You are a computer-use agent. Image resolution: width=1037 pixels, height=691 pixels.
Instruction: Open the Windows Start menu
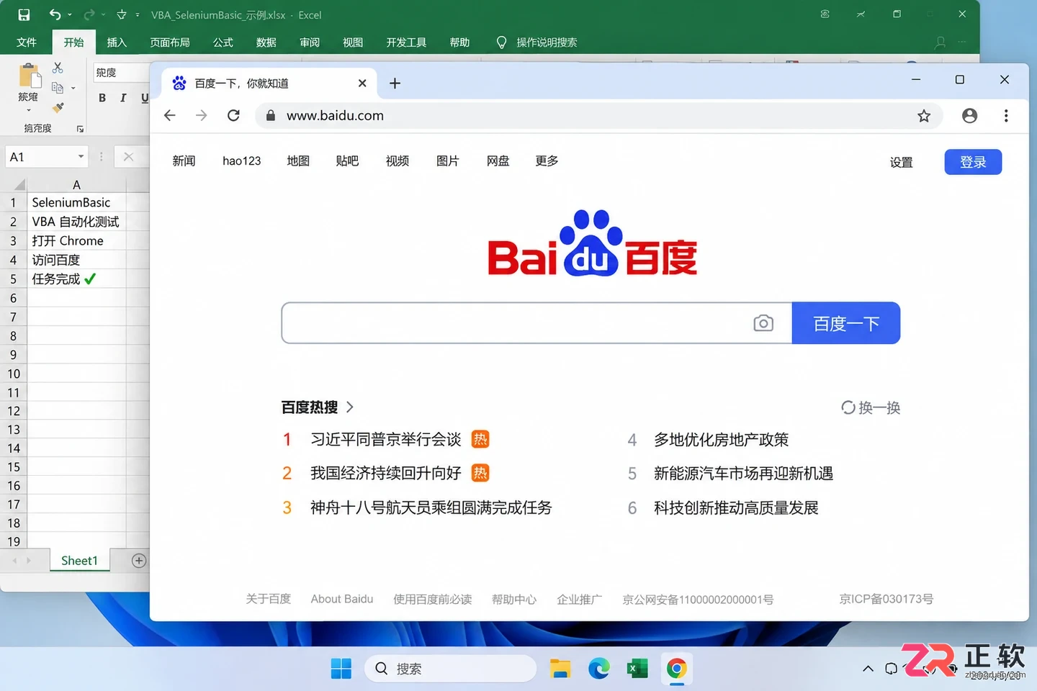pyautogui.click(x=341, y=669)
